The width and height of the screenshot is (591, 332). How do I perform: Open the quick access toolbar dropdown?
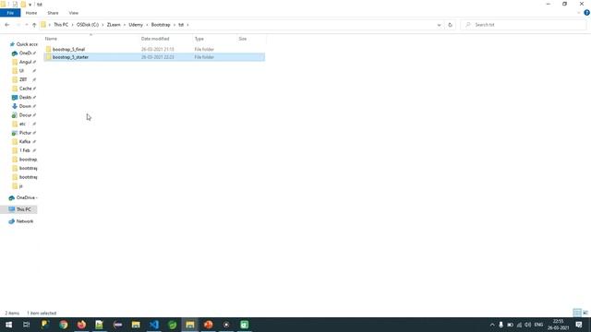click(x=30, y=5)
